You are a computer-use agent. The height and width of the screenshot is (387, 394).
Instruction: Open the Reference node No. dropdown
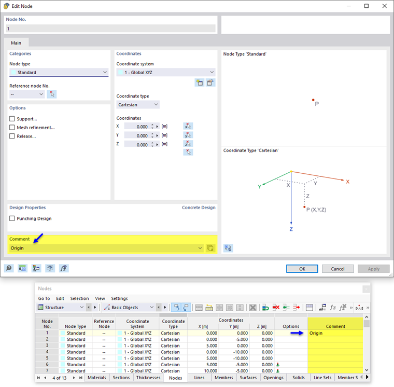tap(27, 94)
